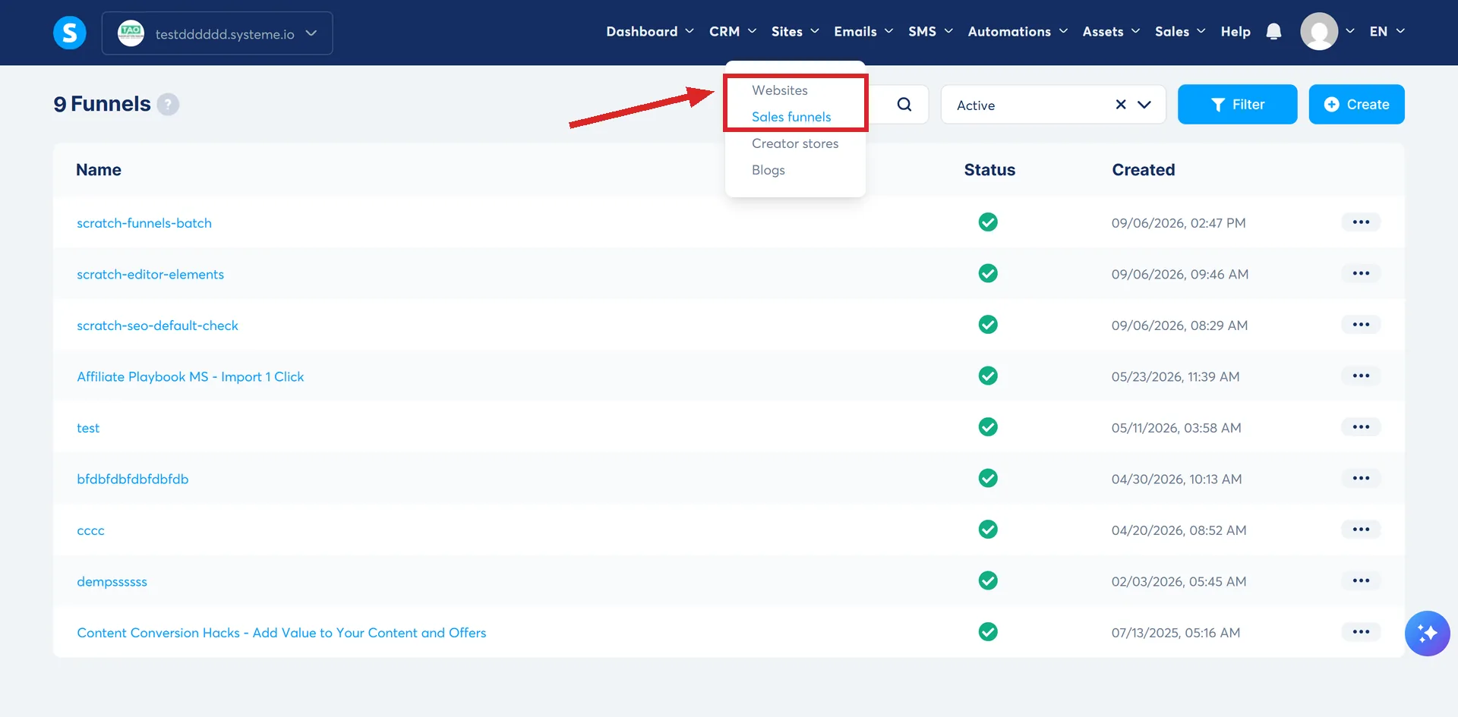
Task: Select Websites in Sites menu
Action: pos(780,90)
